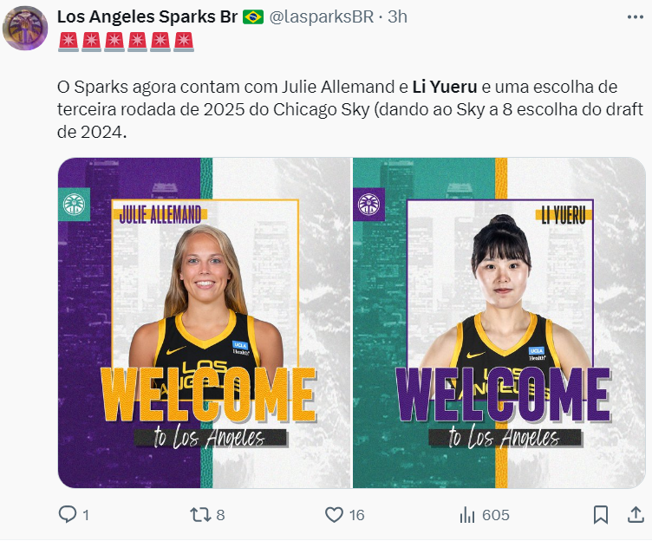This screenshot has height=541, width=652.
Task: Click the repost arrows icon
Action: (x=200, y=515)
